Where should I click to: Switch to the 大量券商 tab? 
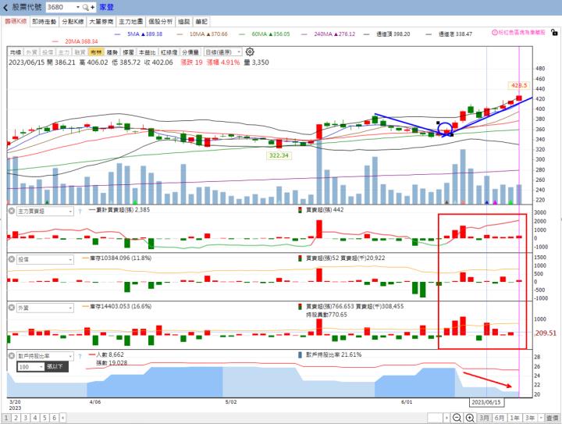[x=101, y=22]
